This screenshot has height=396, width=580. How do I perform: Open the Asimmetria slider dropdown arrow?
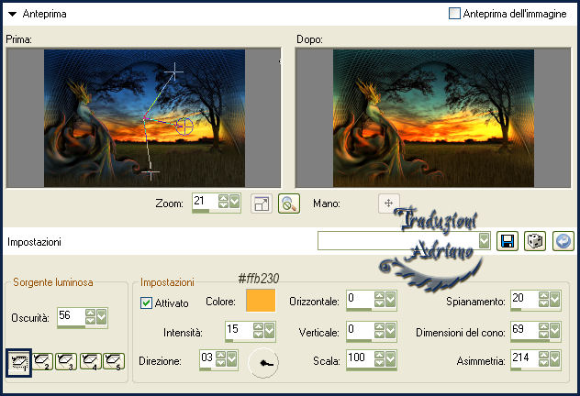coord(555,358)
